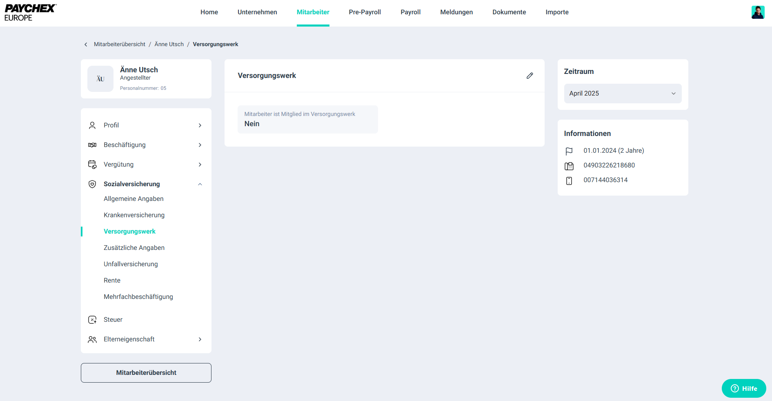
Task: Open the Meldungen navigation tab
Action: [x=456, y=12]
